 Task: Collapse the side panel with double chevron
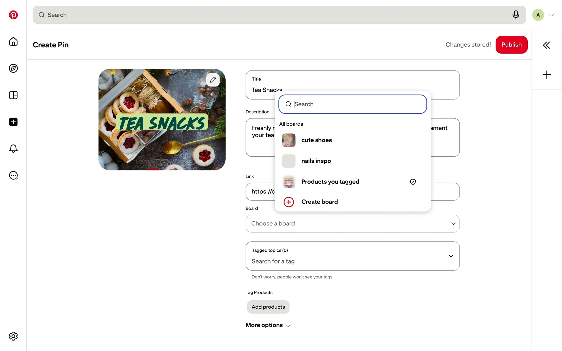click(x=546, y=45)
